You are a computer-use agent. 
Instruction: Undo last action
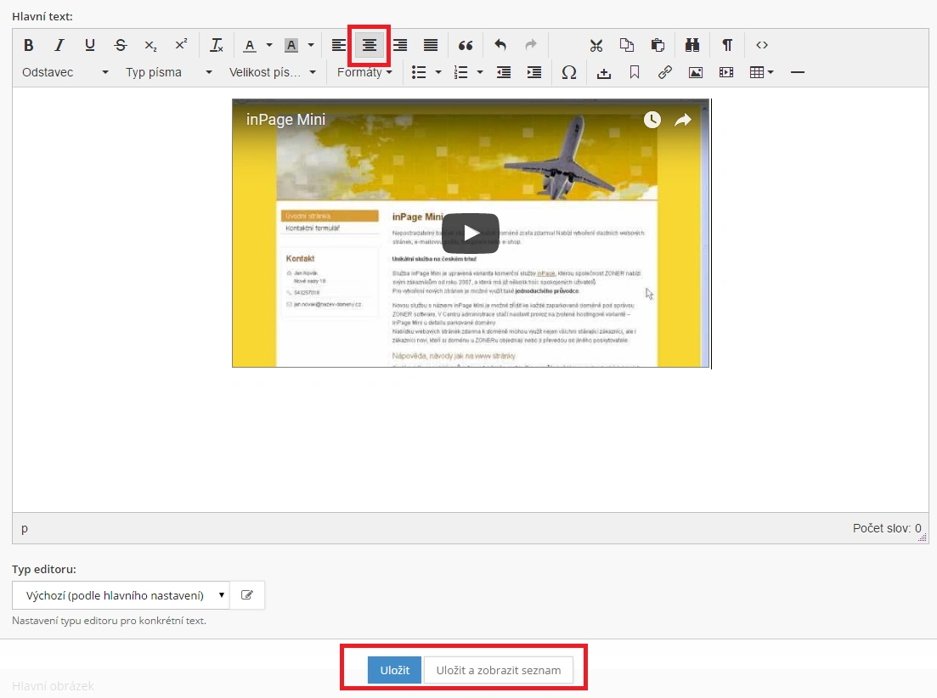pos(500,45)
